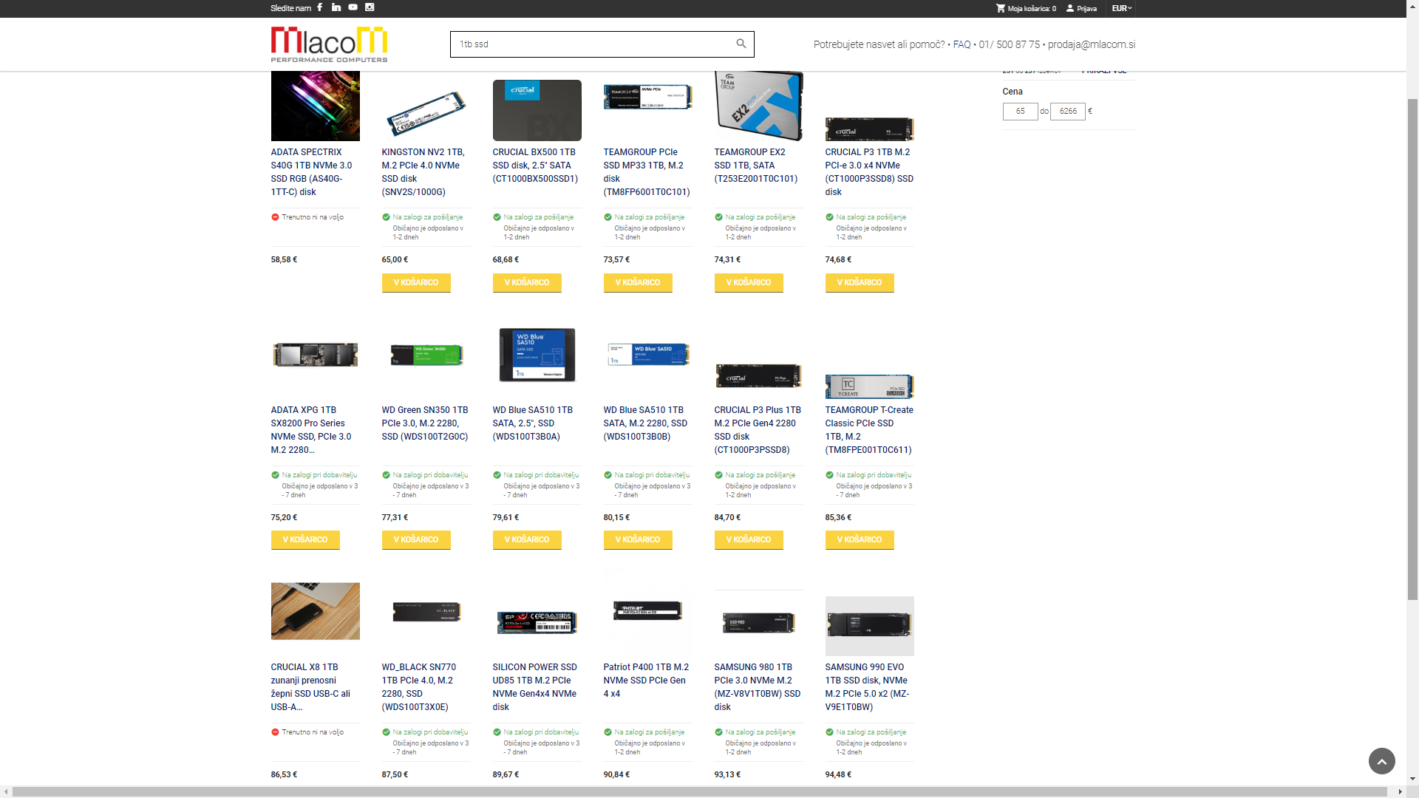Add Kingston NV2 1TB to cart

[x=416, y=283]
